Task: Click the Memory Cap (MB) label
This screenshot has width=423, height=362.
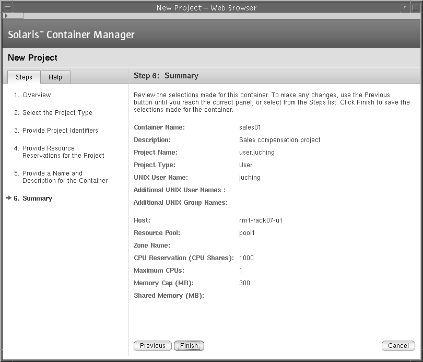Action: coord(164,283)
